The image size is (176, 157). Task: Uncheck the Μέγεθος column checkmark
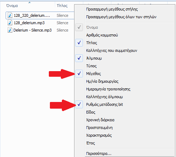79,74
